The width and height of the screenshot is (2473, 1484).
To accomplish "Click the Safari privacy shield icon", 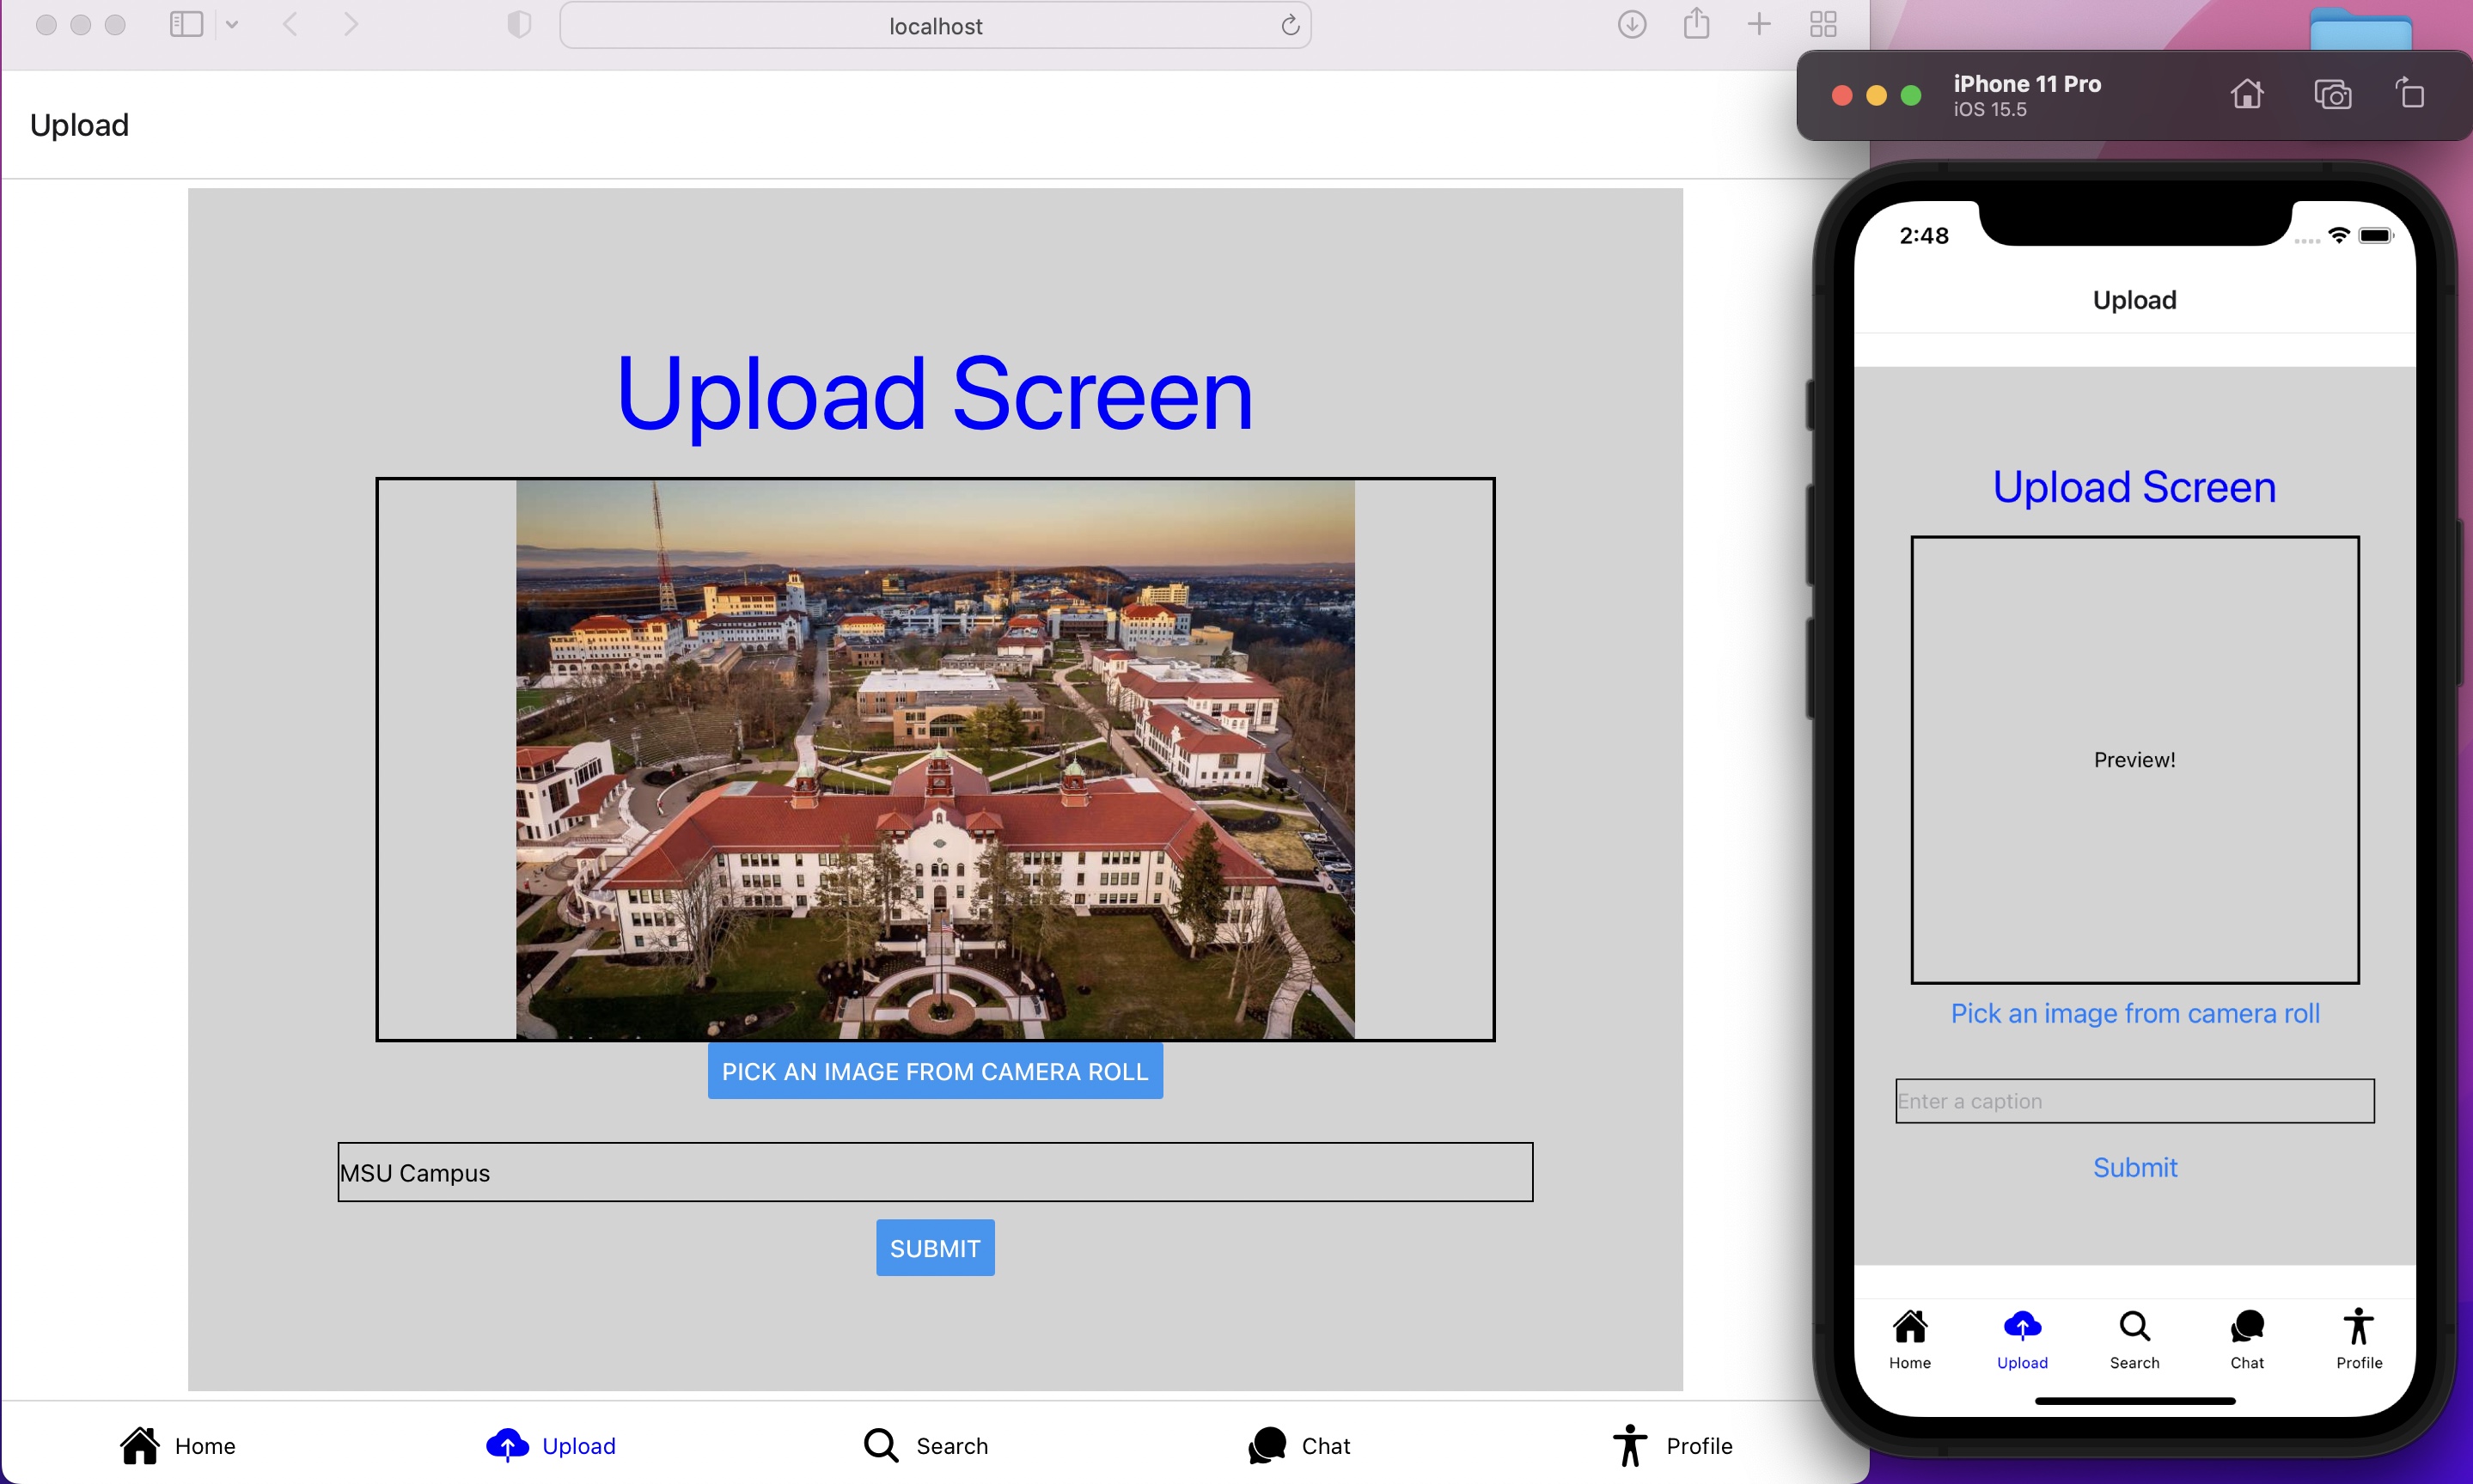I will [x=519, y=24].
